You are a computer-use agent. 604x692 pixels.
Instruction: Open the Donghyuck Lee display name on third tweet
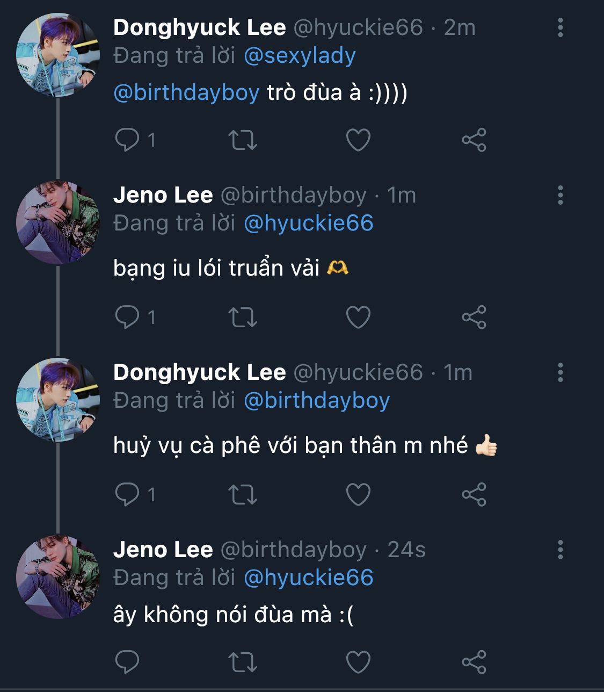tap(199, 372)
